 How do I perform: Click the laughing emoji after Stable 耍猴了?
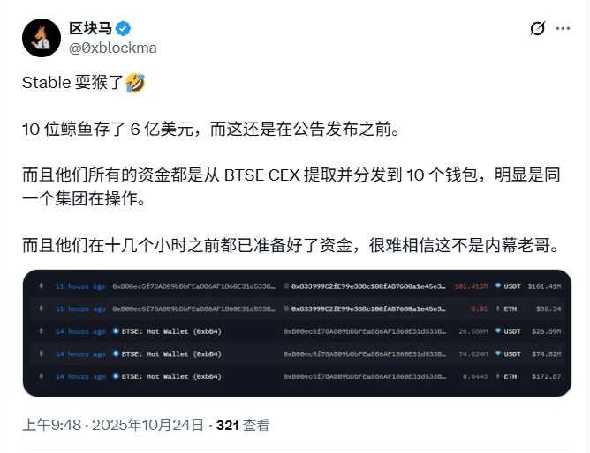click(x=135, y=83)
